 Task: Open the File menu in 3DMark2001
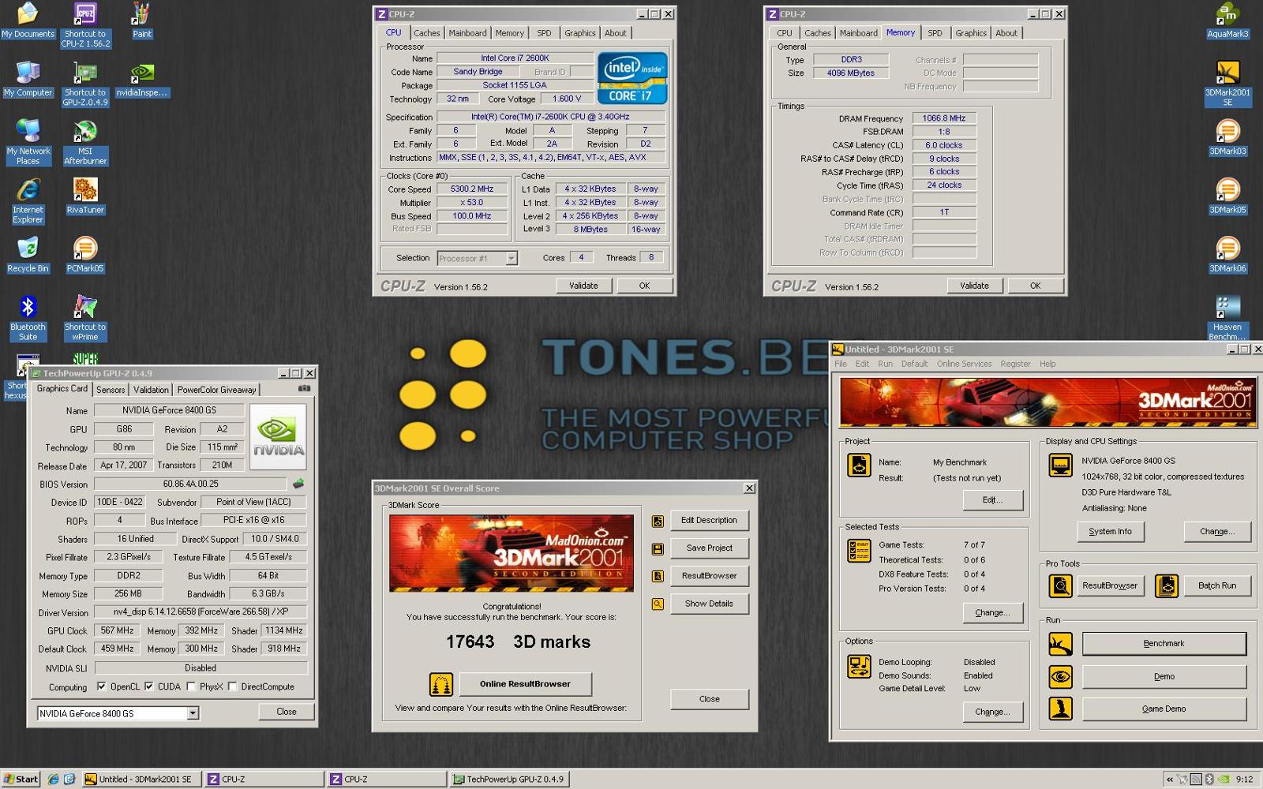point(841,364)
